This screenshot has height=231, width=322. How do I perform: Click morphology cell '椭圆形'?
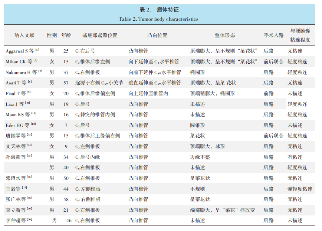click(x=197, y=72)
